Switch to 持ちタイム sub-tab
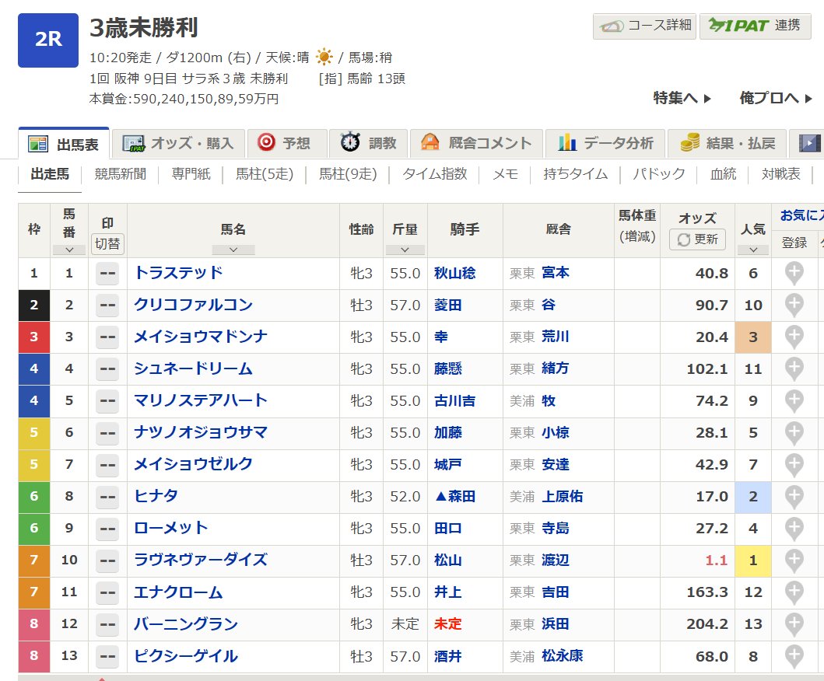The height and width of the screenshot is (681, 824). click(576, 174)
